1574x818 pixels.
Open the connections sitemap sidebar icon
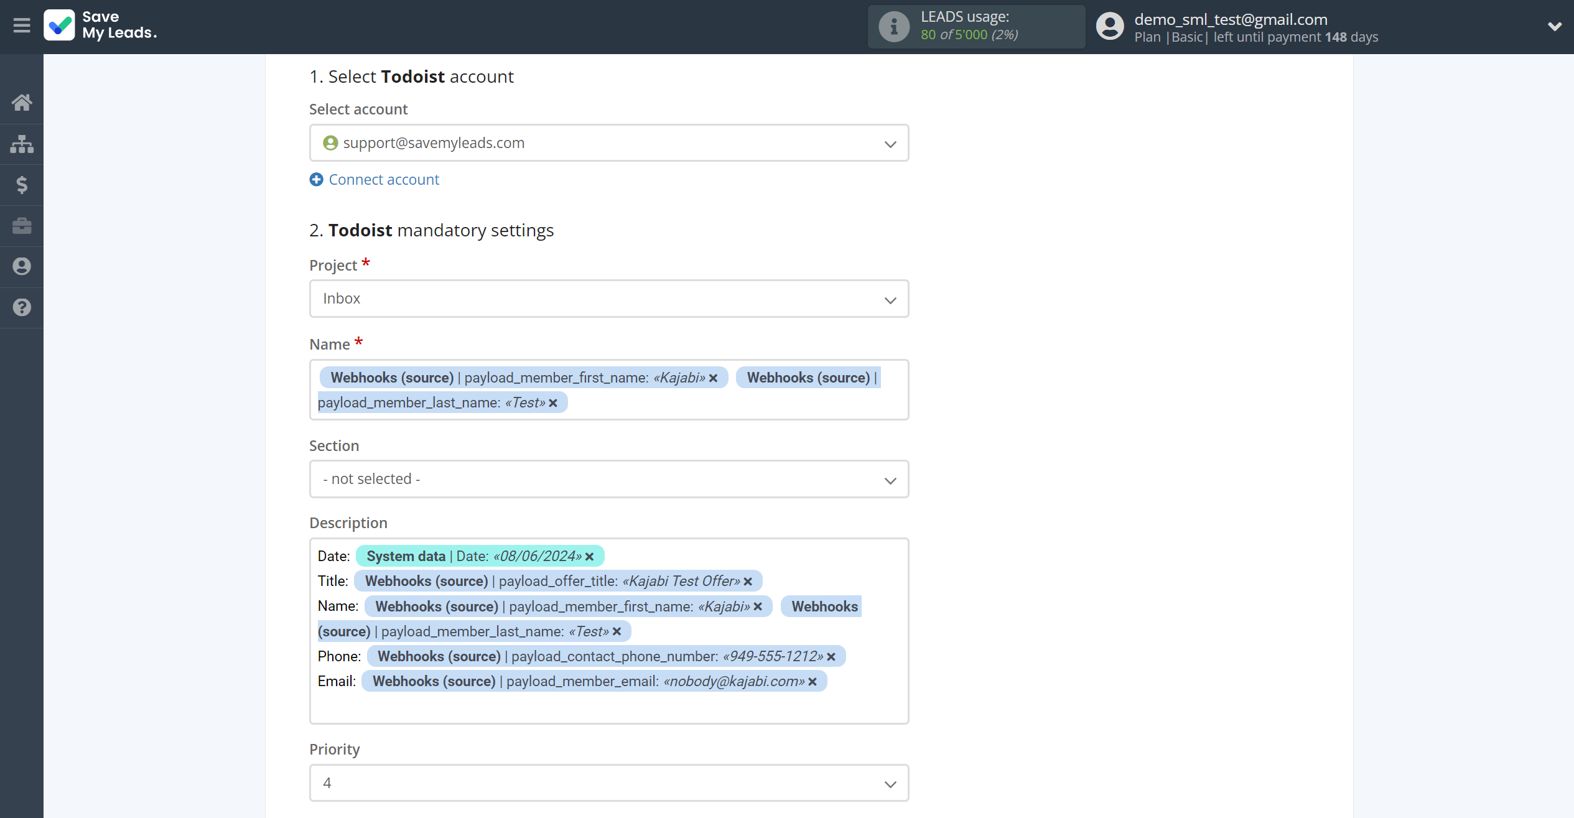click(22, 144)
